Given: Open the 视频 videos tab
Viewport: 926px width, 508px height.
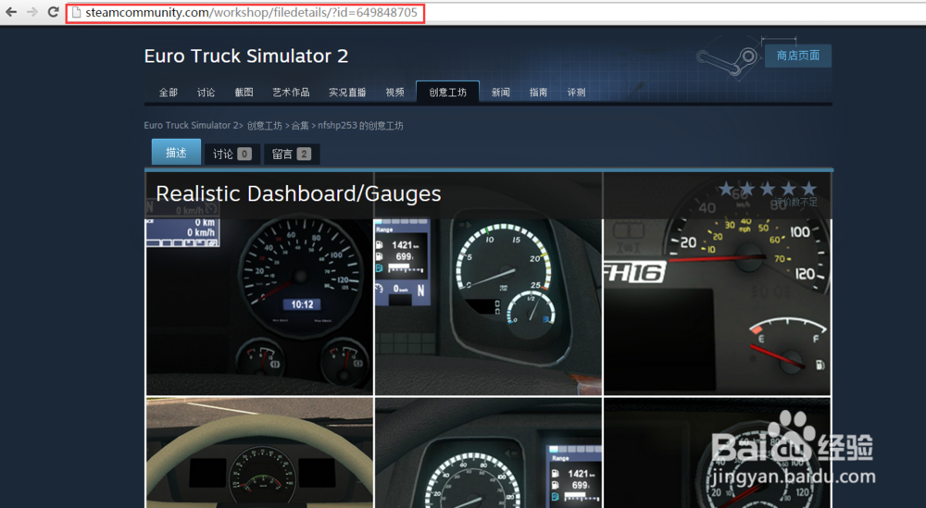Looking at the screenshot, I should (395, 92).
